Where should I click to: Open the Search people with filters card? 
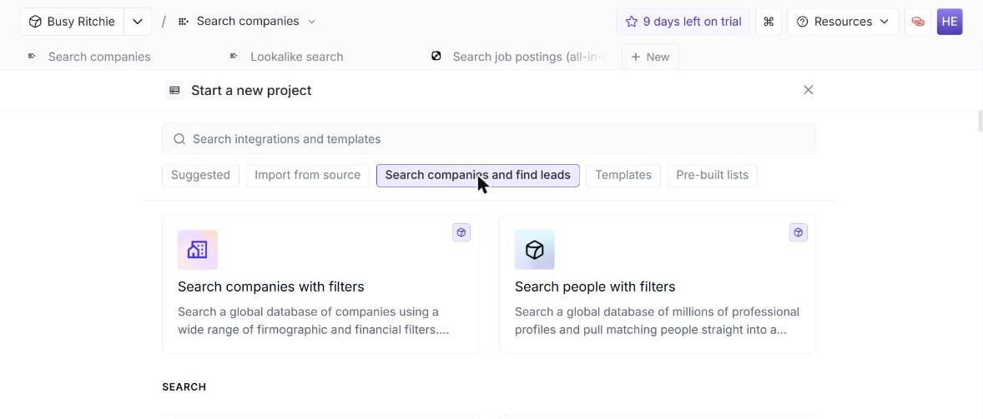click(x=658, y=285)
